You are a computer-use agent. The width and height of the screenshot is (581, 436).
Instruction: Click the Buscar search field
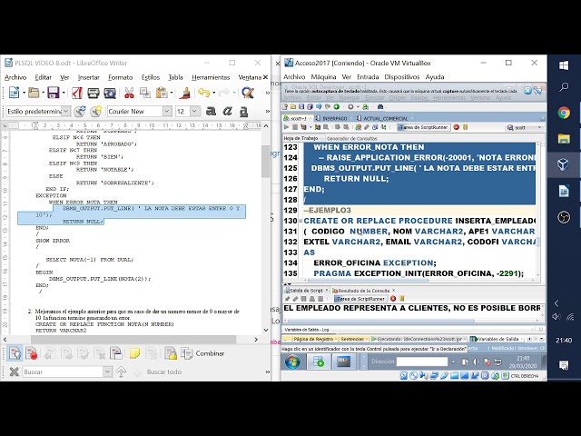point(63,372)
